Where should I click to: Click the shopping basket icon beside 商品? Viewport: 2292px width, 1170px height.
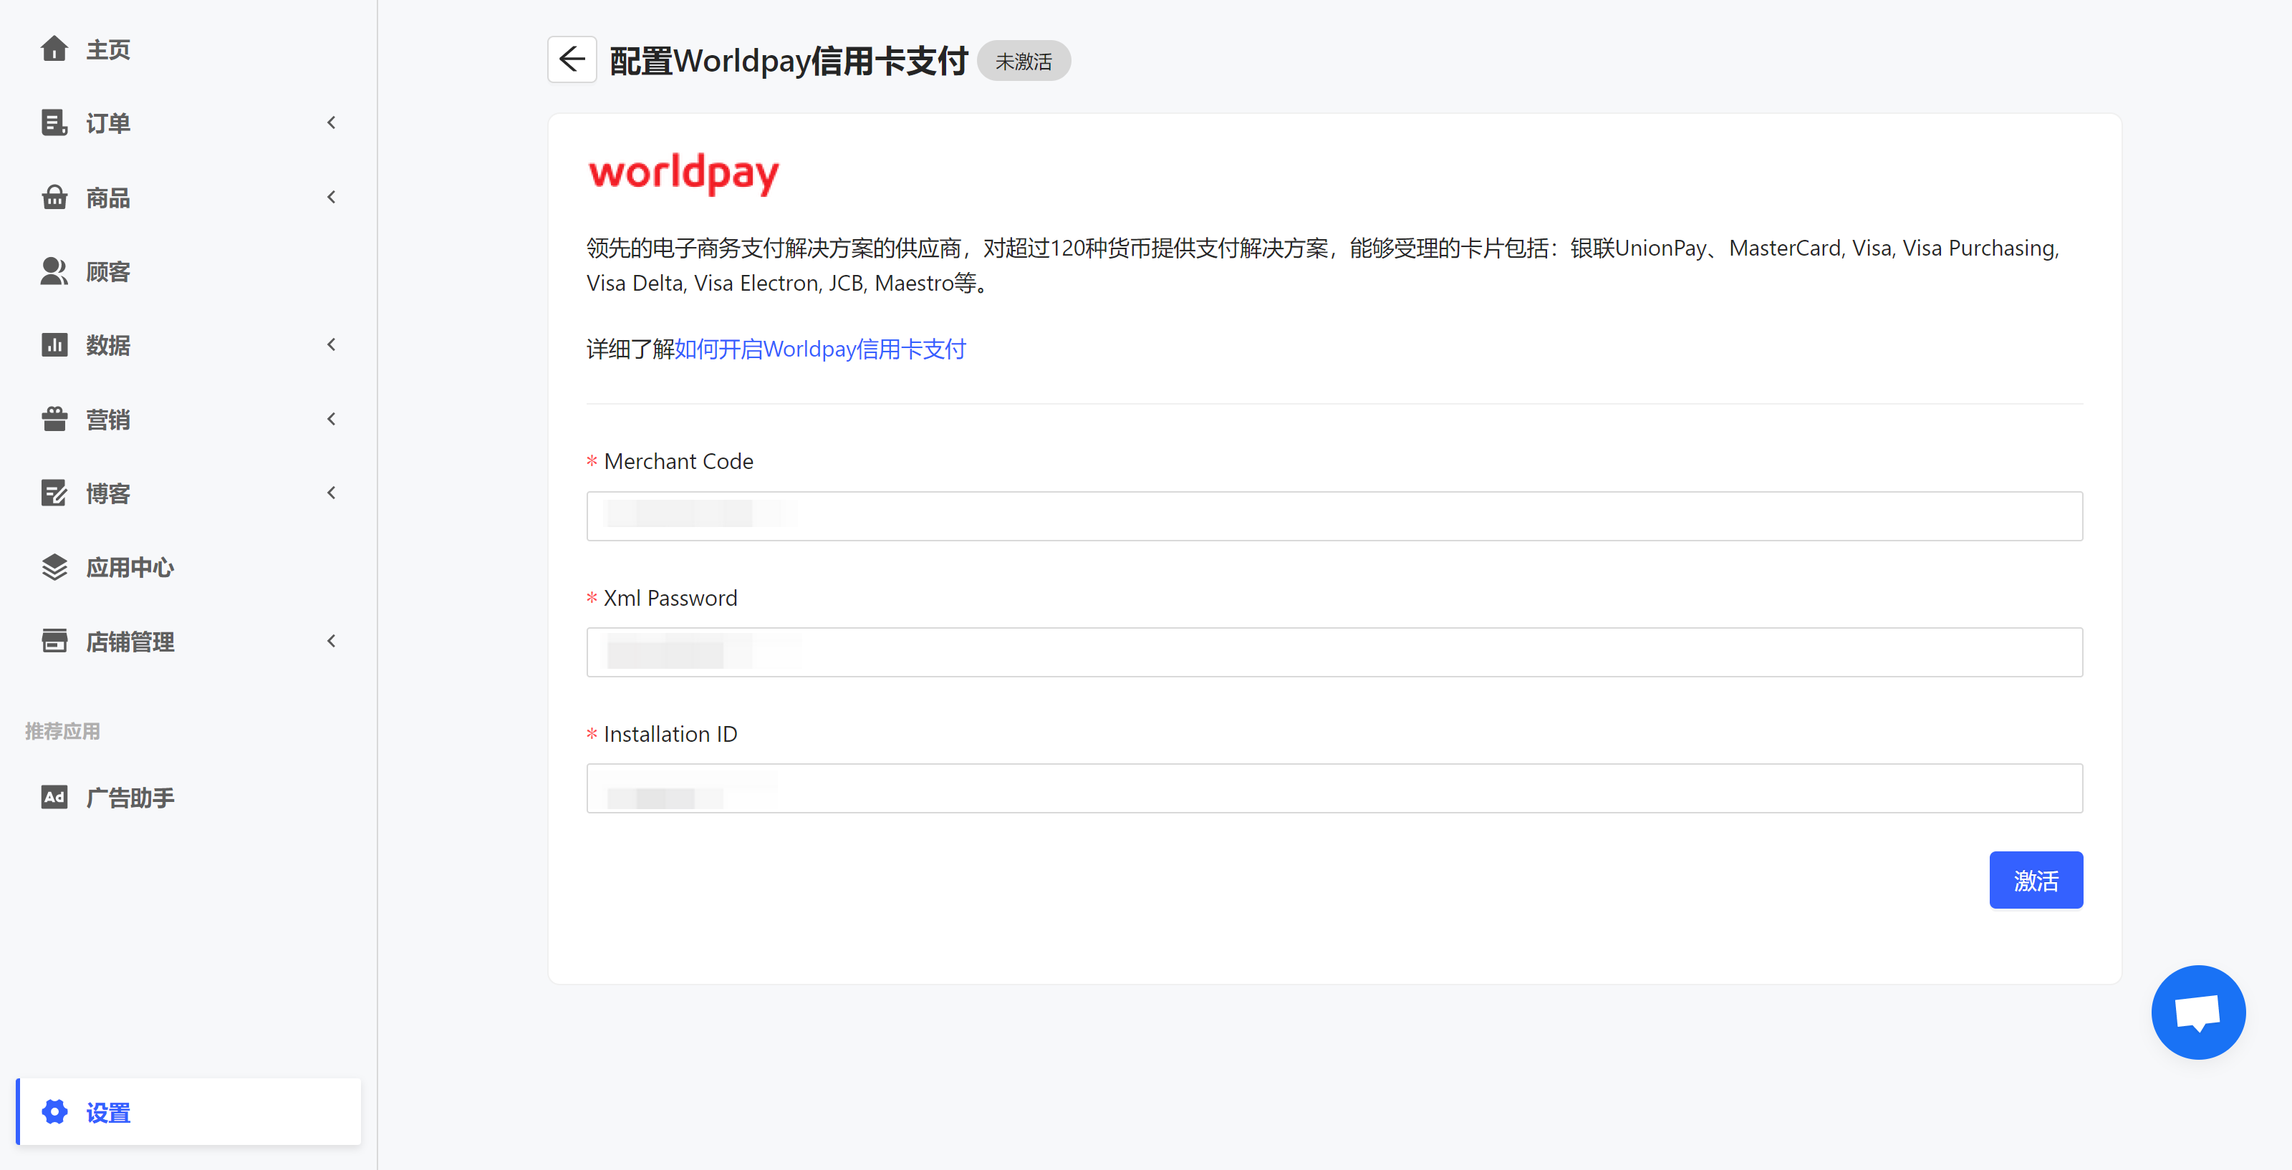tap(54, 197)
